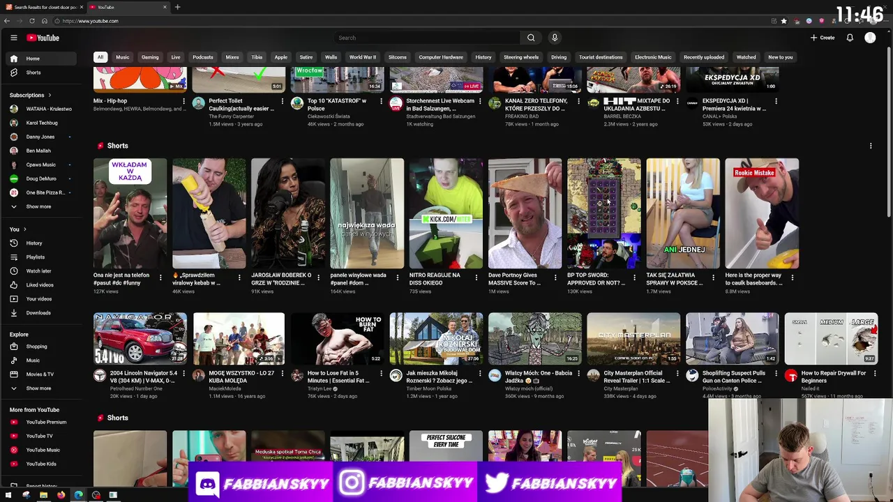Open Liked videos in the sidebar
The image size is (893, 502).
pos(42,285)
